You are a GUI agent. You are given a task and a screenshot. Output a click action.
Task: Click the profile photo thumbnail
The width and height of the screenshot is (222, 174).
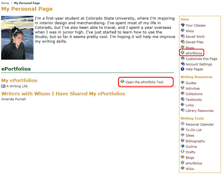coord(17,38)
